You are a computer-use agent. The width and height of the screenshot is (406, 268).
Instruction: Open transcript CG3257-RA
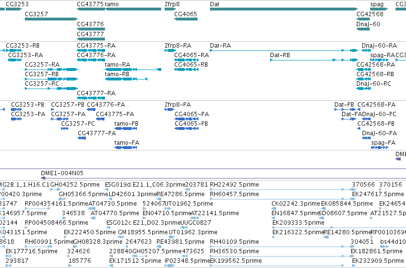point(42,65)
